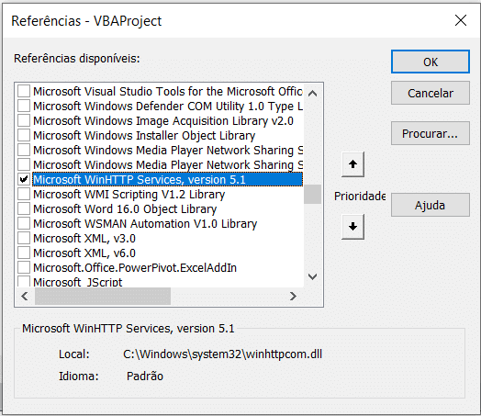Click horizontal scroll left arrow
481x416 pixels.
click(25, 296)
